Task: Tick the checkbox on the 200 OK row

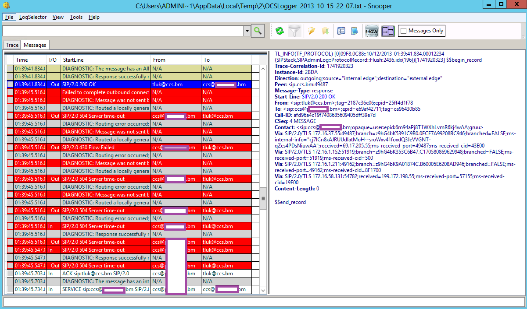Action: coord(10,84)
